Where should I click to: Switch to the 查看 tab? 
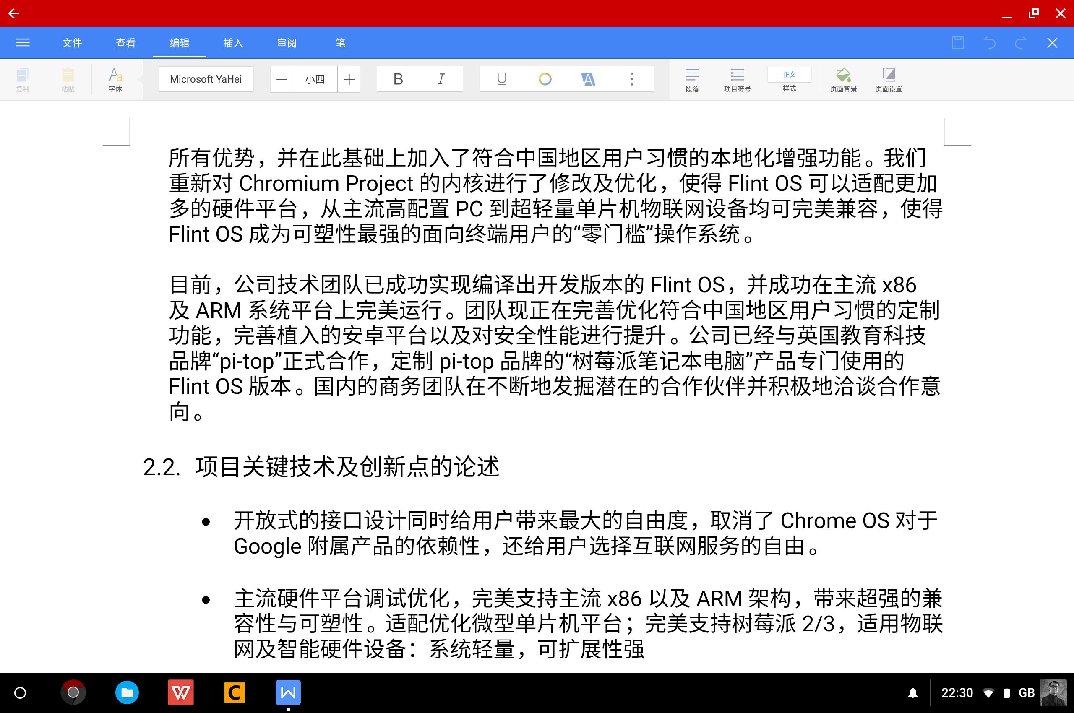click(125, 43)
